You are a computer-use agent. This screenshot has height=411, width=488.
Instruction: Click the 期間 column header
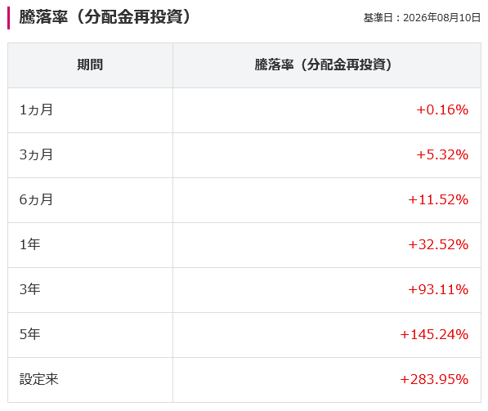(90, 65)
